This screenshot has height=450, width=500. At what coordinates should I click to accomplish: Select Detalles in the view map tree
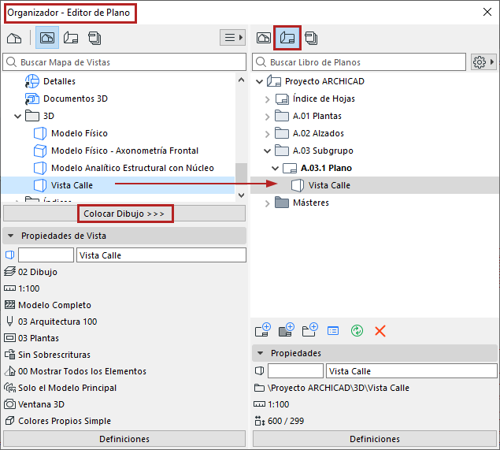coord(59,81)
